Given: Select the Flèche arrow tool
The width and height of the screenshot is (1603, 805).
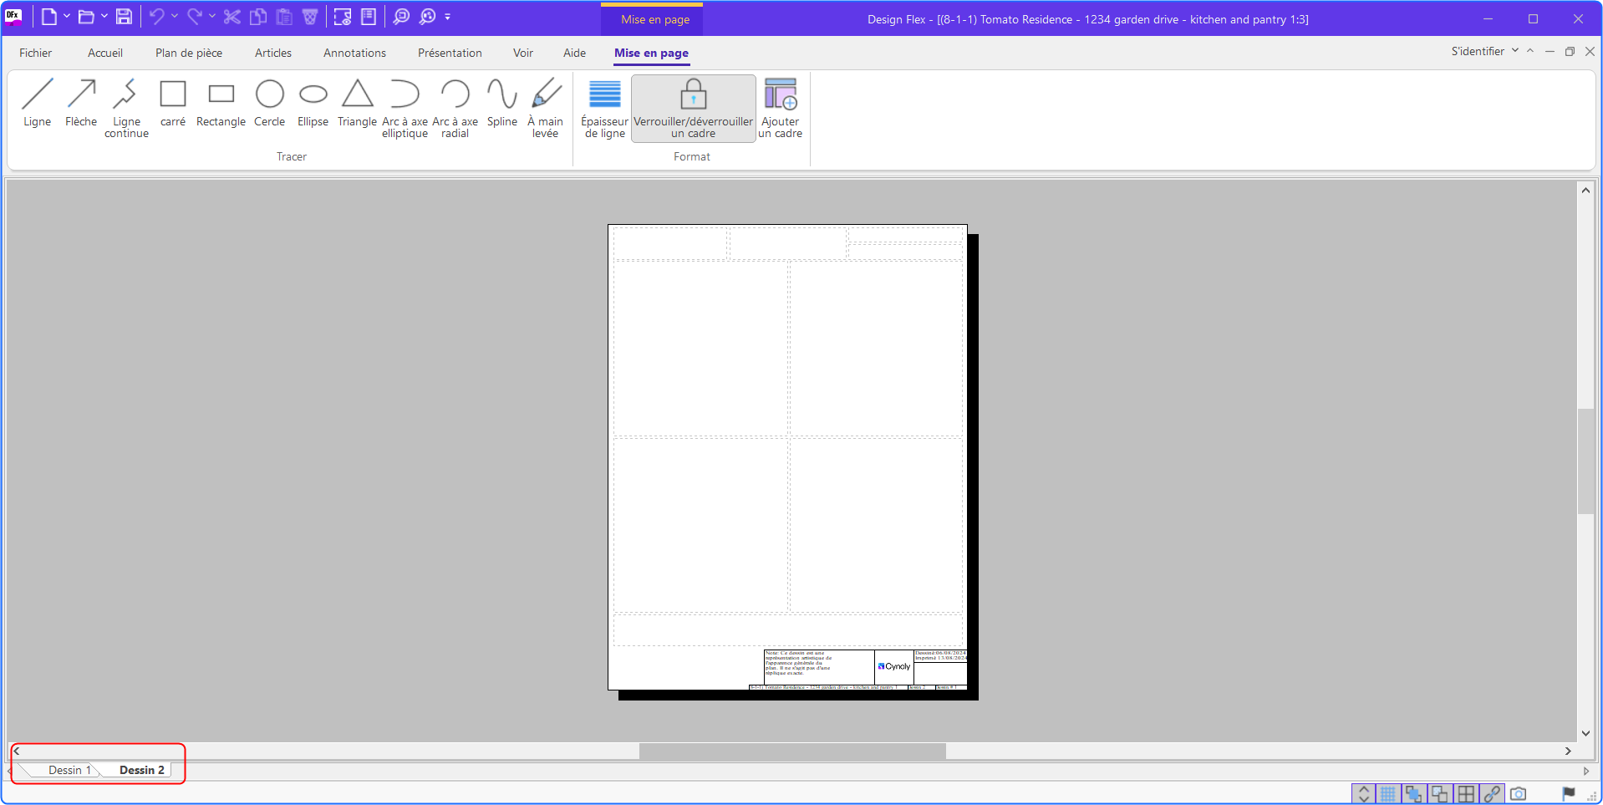Looking at the screenshot, I should 81,104.
